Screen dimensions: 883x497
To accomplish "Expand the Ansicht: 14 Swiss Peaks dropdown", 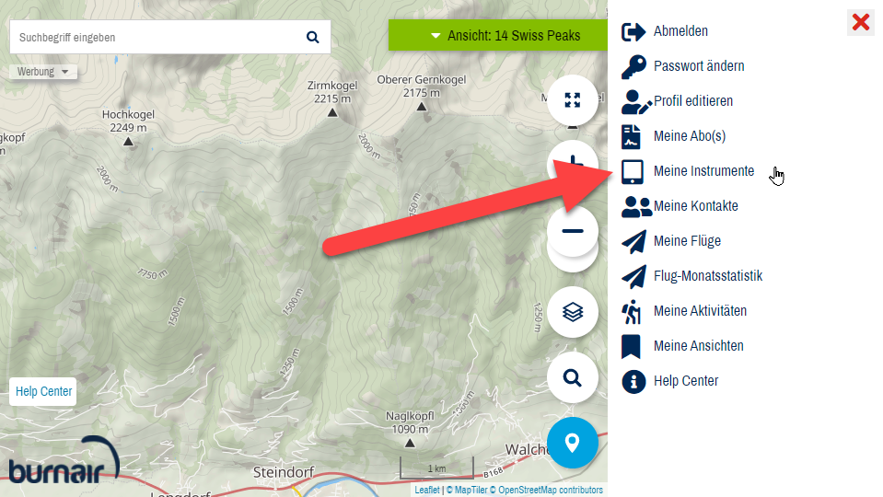I will point(498,36).
